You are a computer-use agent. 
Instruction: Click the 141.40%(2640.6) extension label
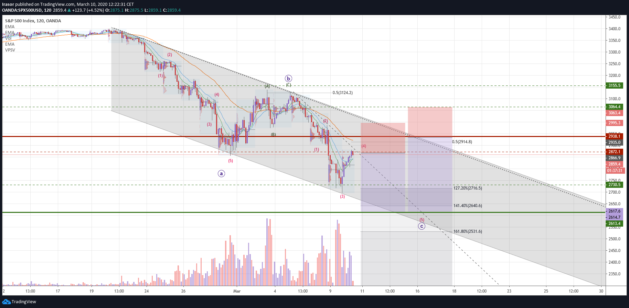(468, 206)
